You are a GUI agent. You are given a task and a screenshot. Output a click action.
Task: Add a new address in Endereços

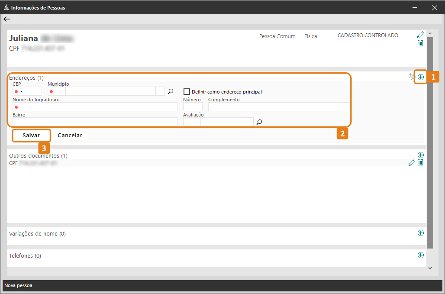421,77
